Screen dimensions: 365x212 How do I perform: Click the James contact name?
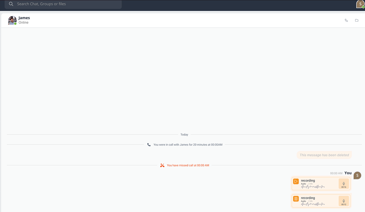click(x=24, y=18)
